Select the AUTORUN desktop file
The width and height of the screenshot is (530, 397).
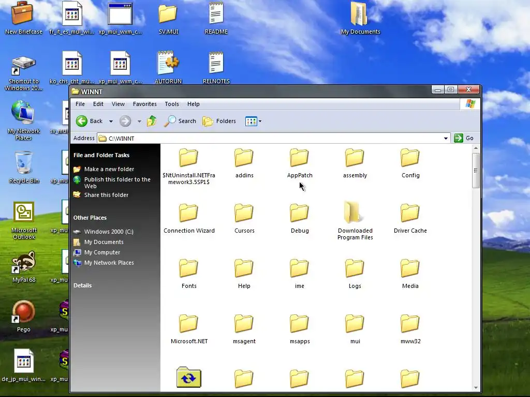click(168, 68)
